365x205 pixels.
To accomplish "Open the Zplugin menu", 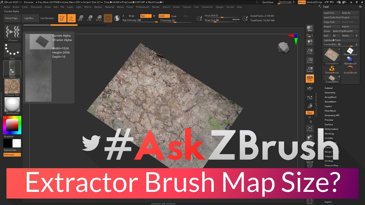I will click(220, 7).
